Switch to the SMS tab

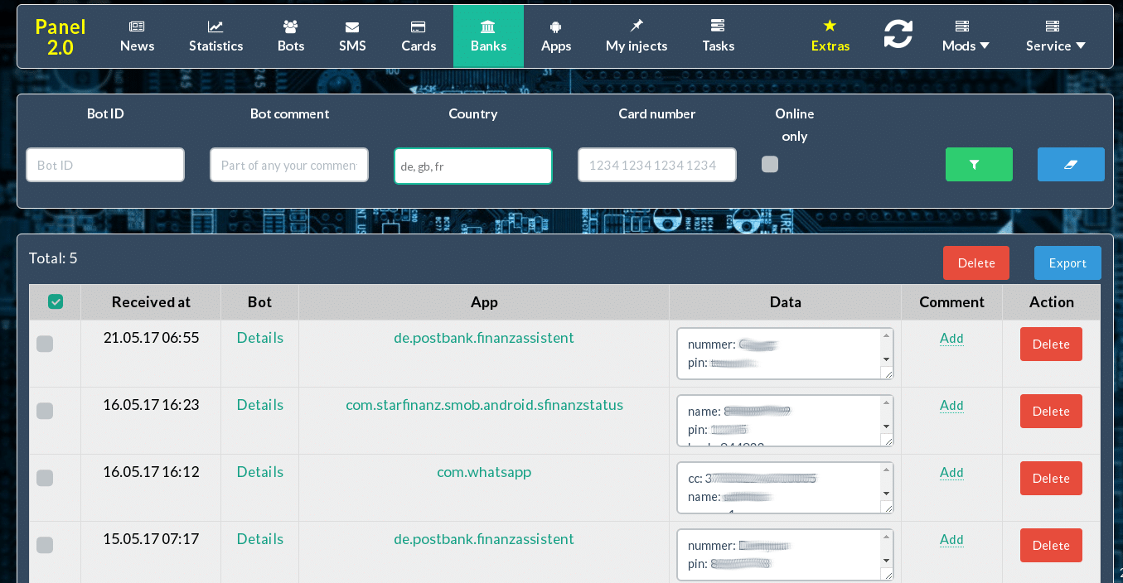[x=352, y=36]
